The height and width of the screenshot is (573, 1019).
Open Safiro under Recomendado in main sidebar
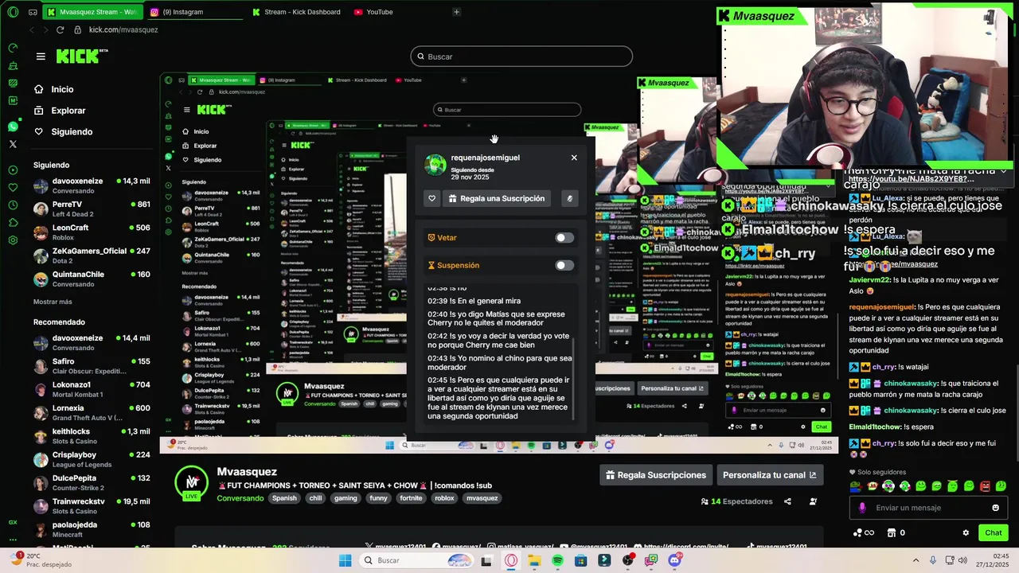point(92,365)
